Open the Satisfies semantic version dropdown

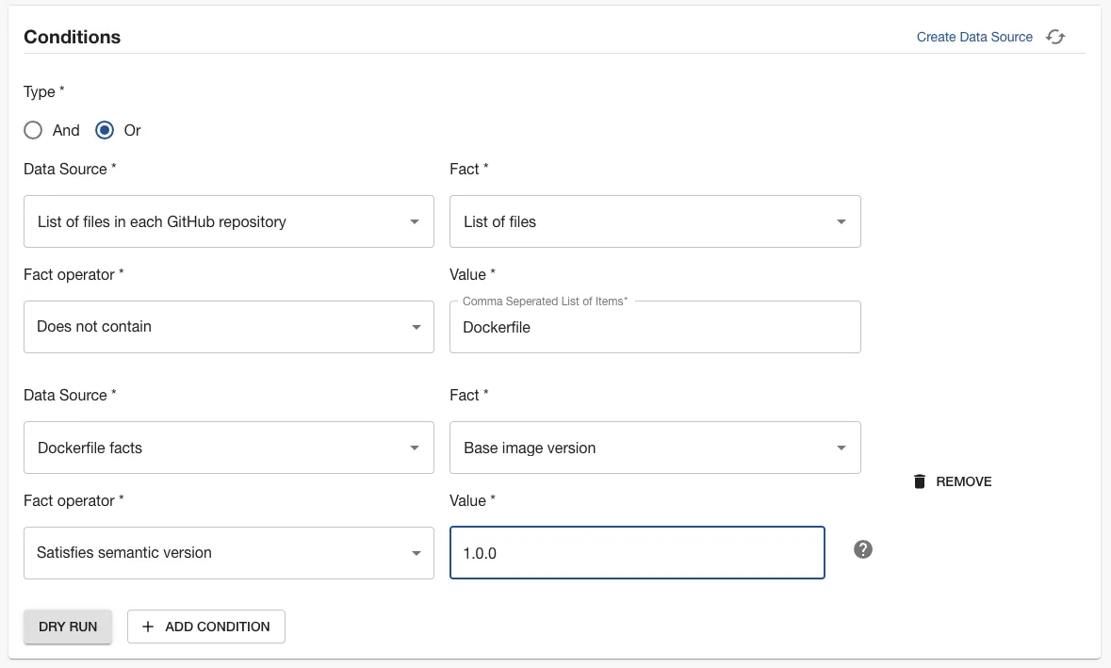click(x=228, y=553)
